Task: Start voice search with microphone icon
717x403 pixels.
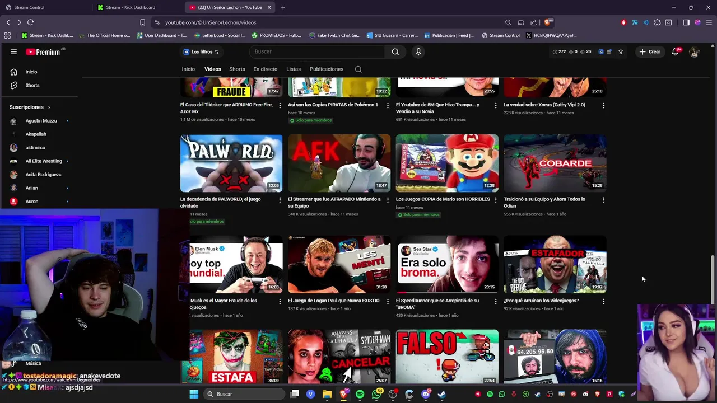Action: pyautogui.click(x=418, y=51)
